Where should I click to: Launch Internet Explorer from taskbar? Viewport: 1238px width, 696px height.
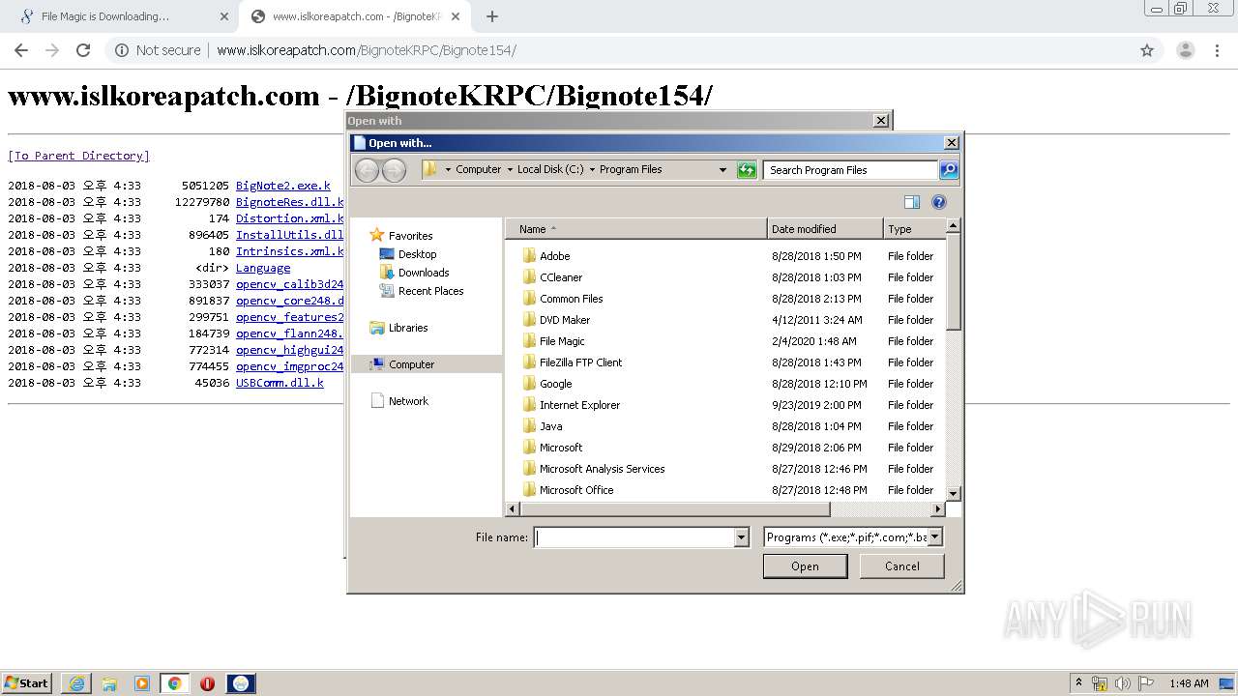pyautogui.click(x=76, y=683)
